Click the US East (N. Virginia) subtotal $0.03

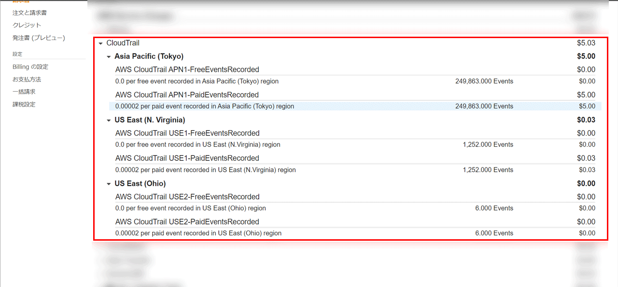point(586,120)
